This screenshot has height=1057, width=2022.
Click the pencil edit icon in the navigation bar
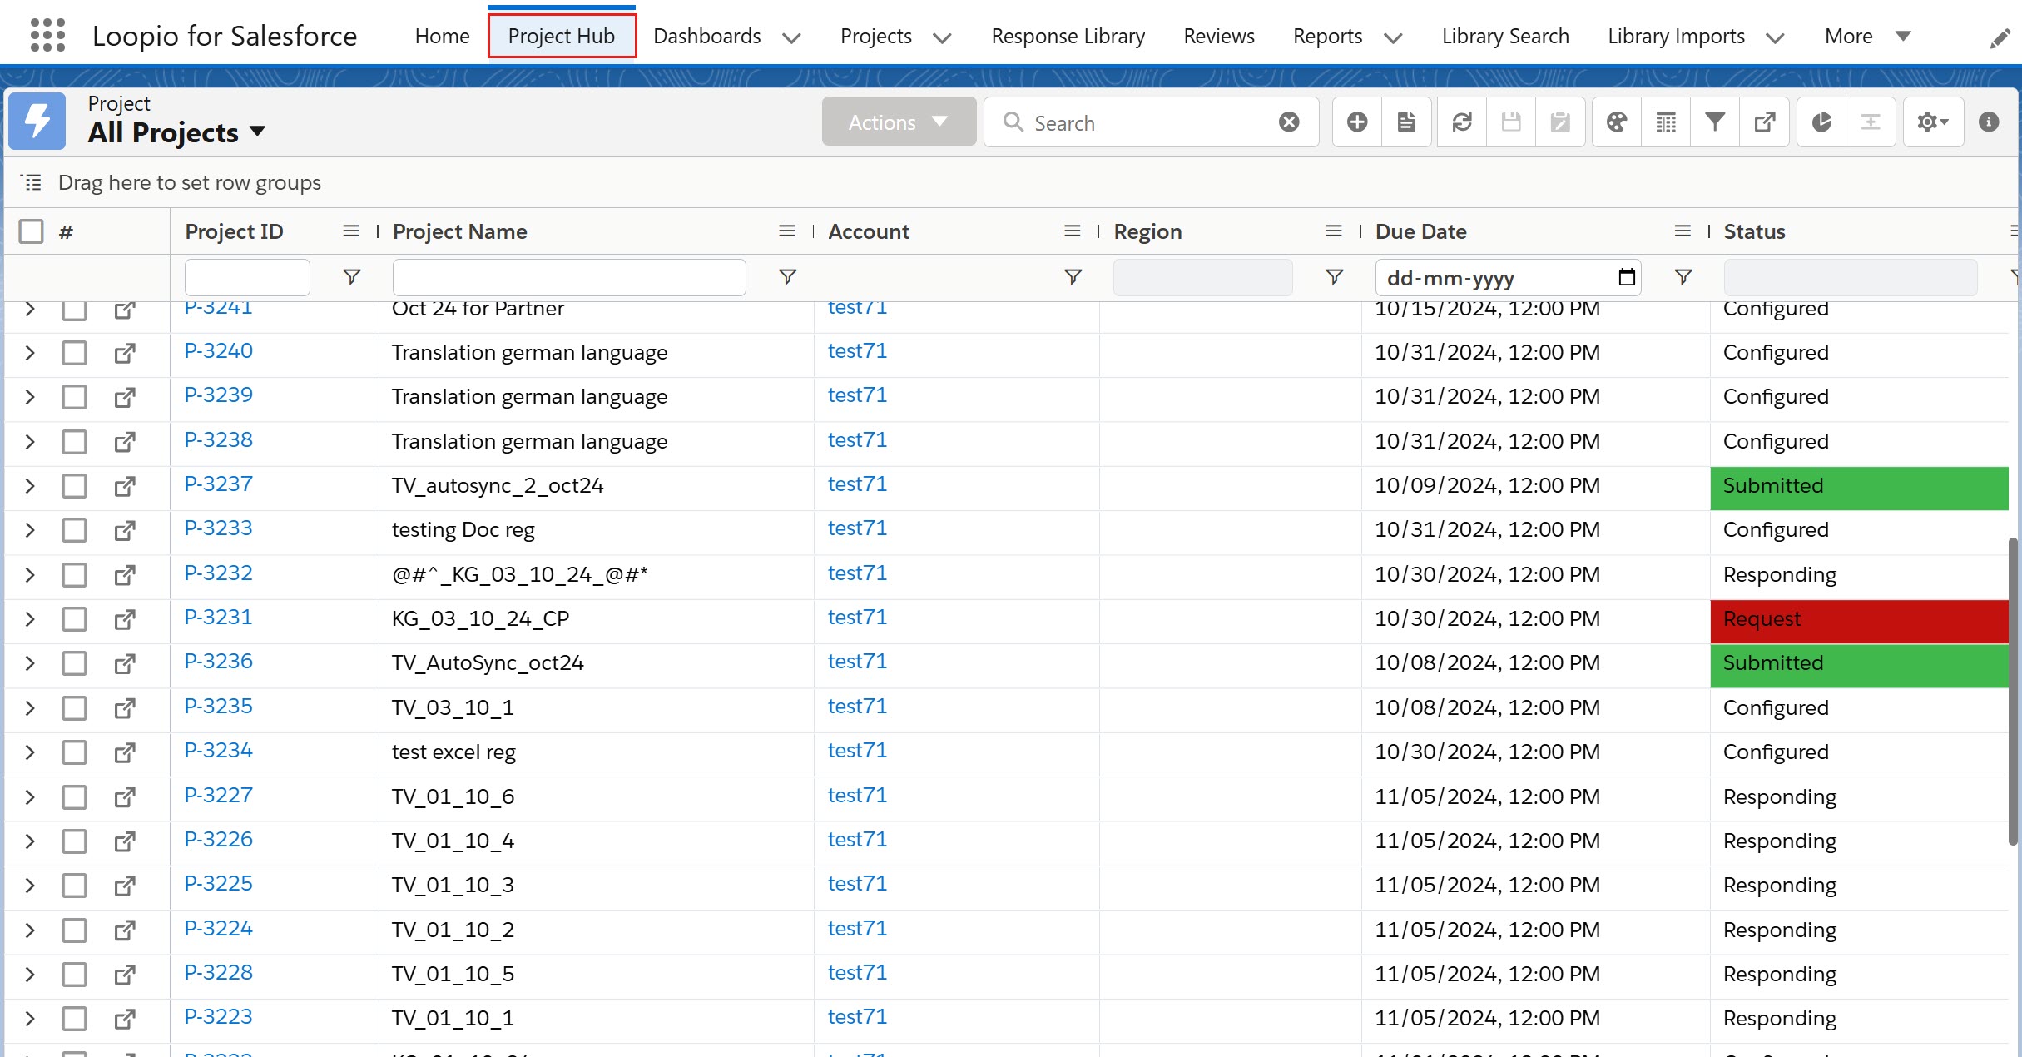(2000, 38)
